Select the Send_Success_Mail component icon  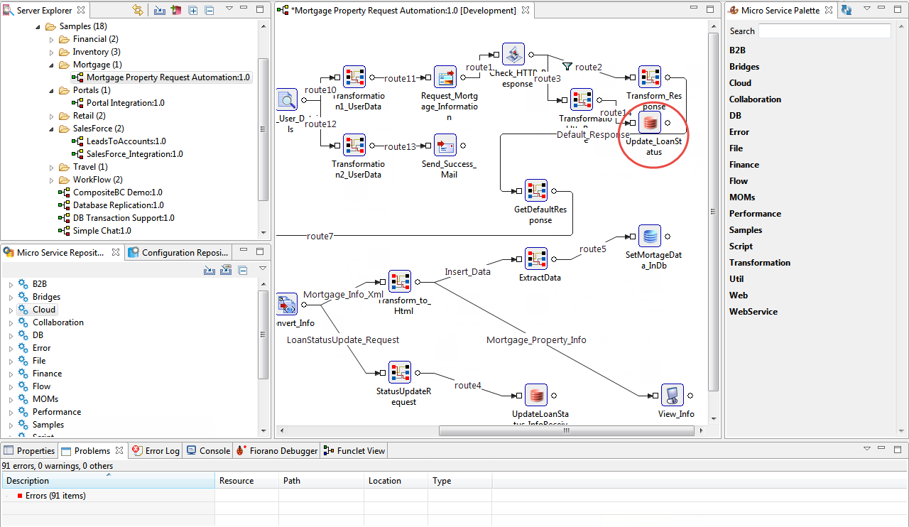445,145
